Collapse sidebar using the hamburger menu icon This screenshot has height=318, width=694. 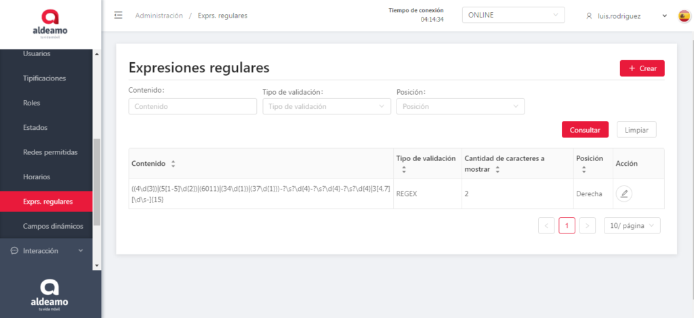[119, 16]
